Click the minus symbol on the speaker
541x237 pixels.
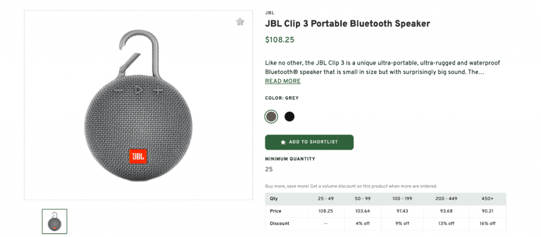118,91
